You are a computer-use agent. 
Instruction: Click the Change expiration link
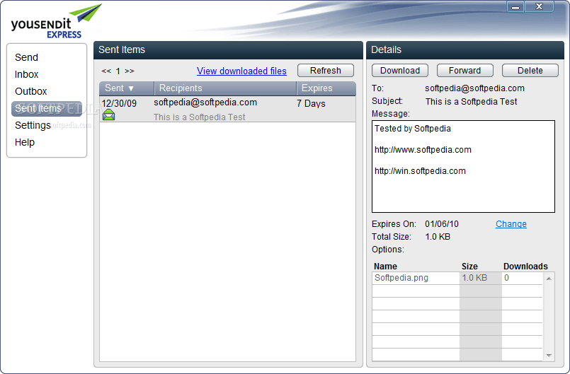[x=511, y=224]
